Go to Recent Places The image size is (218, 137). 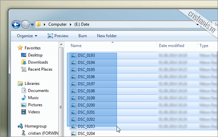click(x=40, y=69)
